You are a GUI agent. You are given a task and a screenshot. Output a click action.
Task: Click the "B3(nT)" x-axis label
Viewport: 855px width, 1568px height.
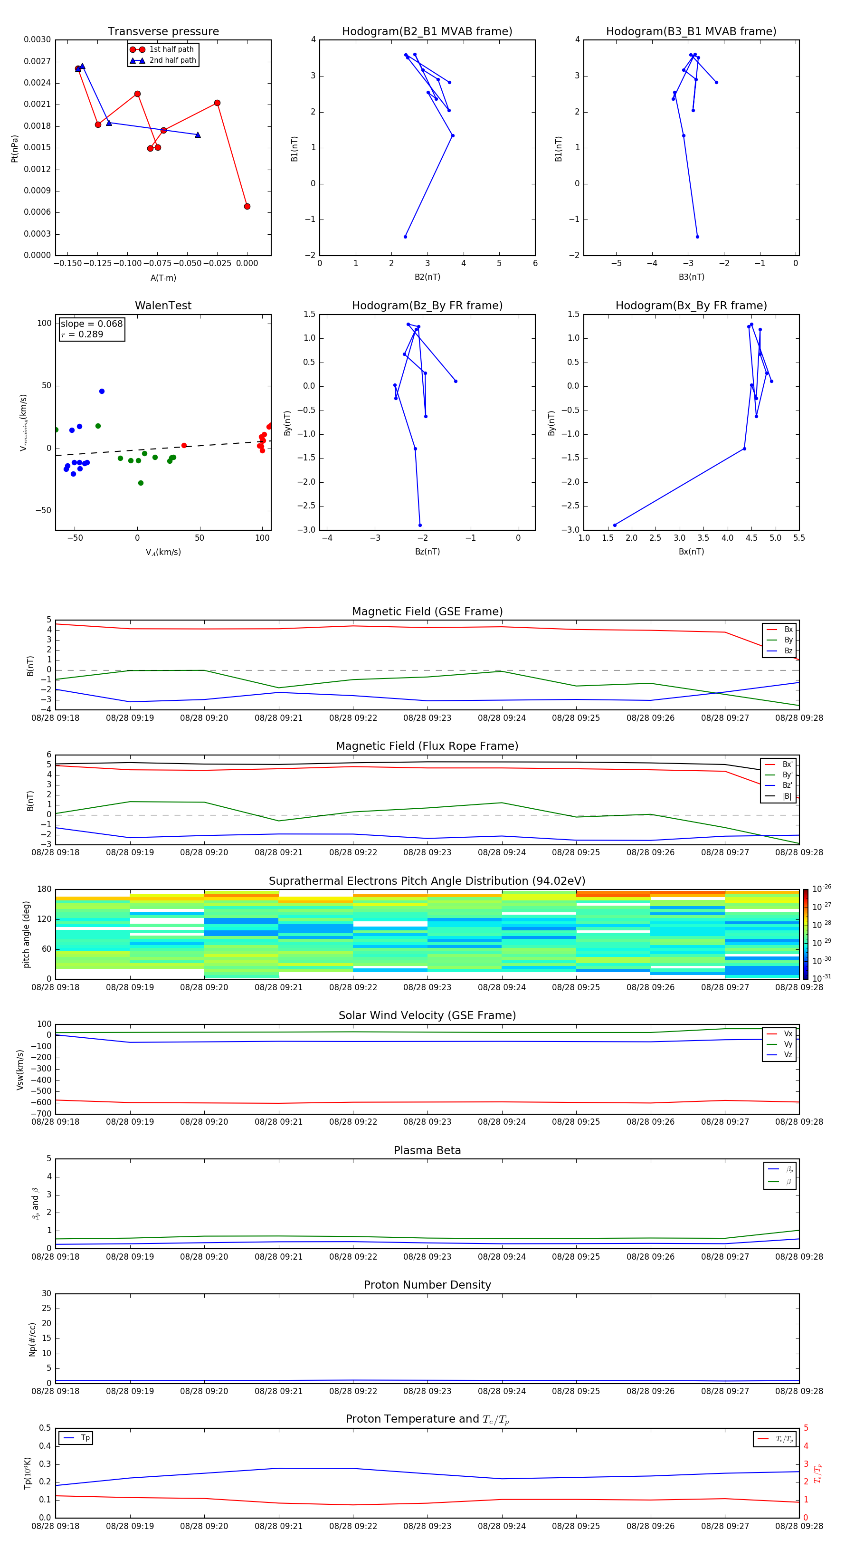click(691, 277)
